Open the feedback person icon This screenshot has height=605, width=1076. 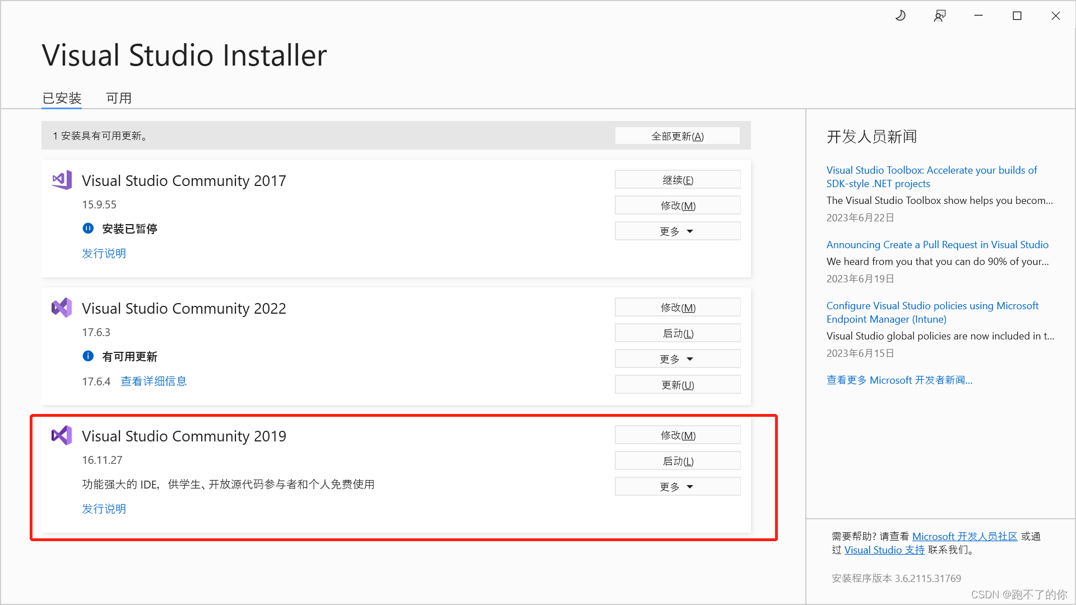[x=940, y=16]
